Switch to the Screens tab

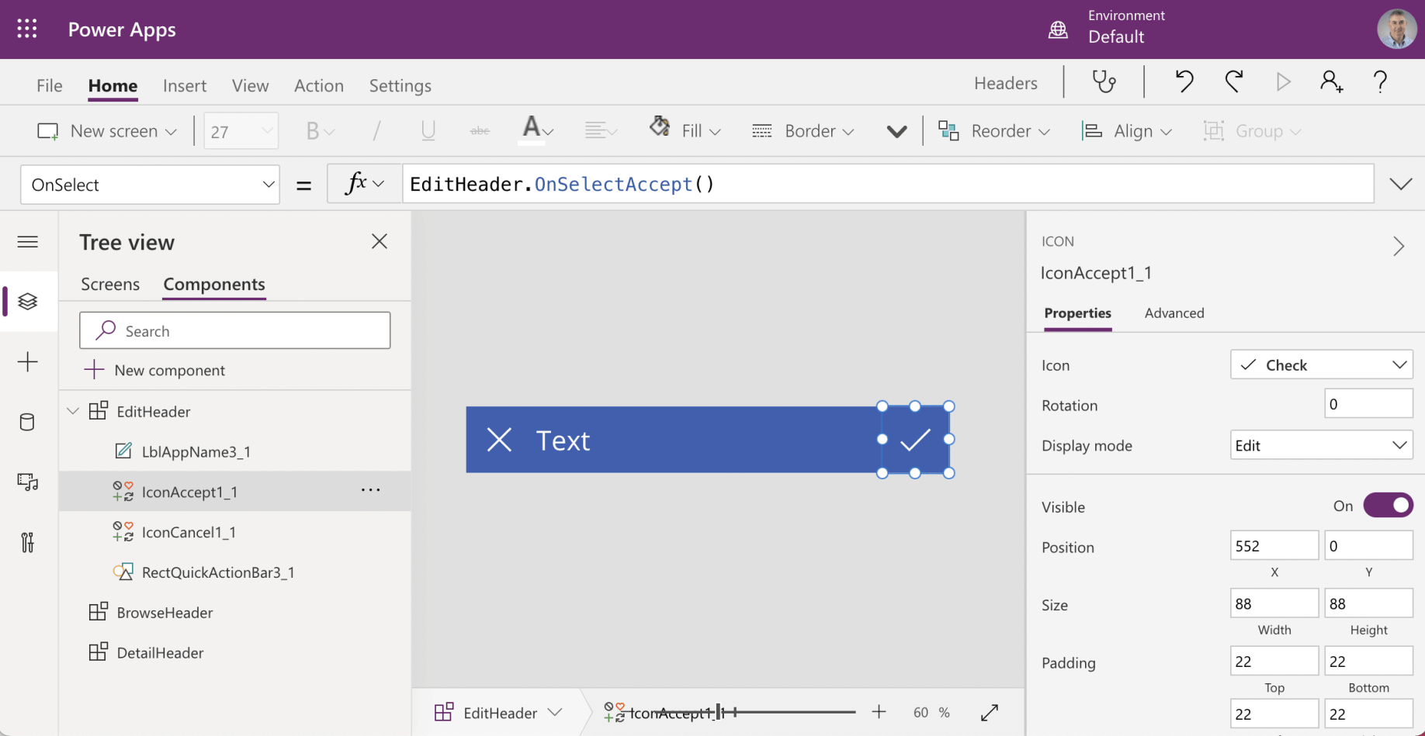coord(110,285)
